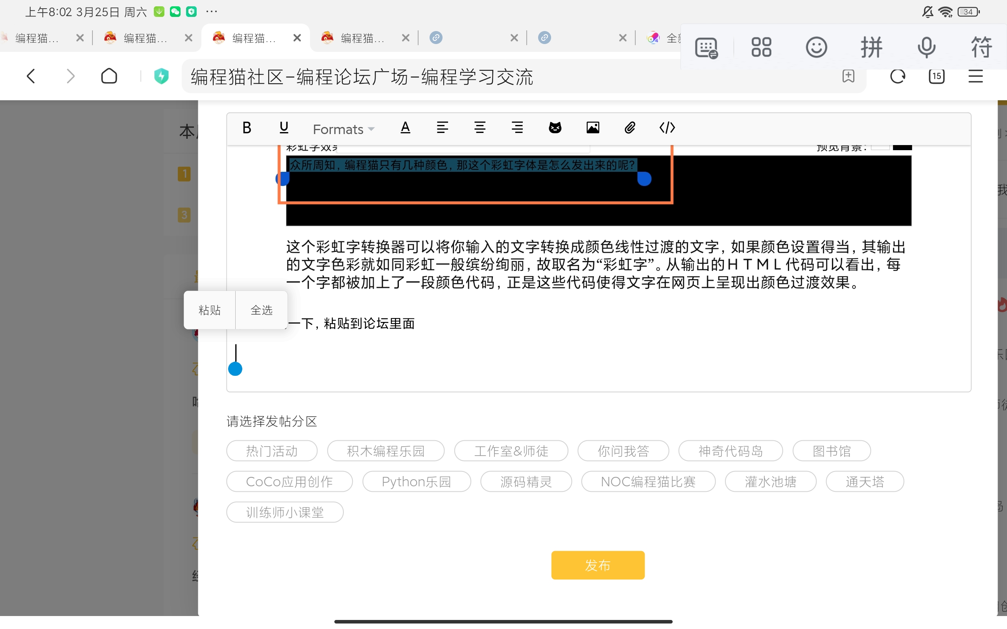Select the Python乐园 section
Viewport: 1007px width, 629px height.
[x=417, y=482]
